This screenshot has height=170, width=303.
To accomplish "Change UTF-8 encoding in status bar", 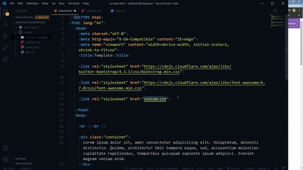I will pos(200,169).
